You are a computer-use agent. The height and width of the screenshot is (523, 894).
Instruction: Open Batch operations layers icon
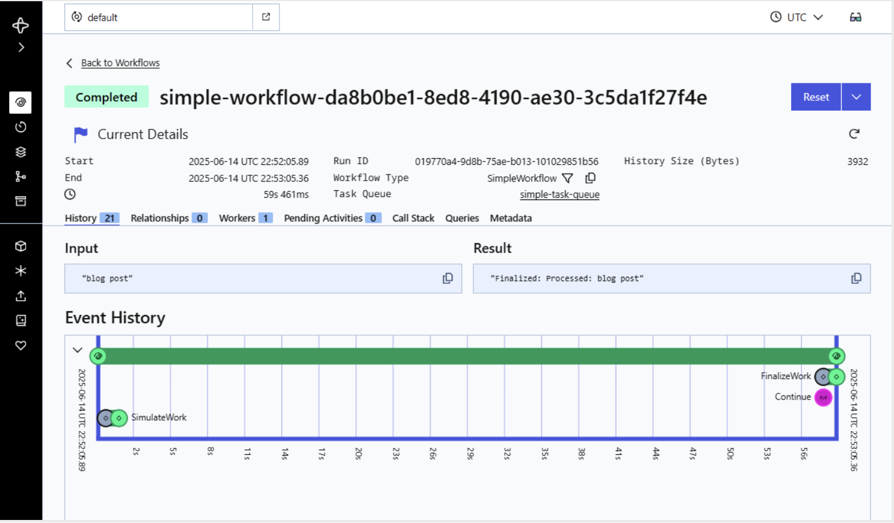pos(21,152)
